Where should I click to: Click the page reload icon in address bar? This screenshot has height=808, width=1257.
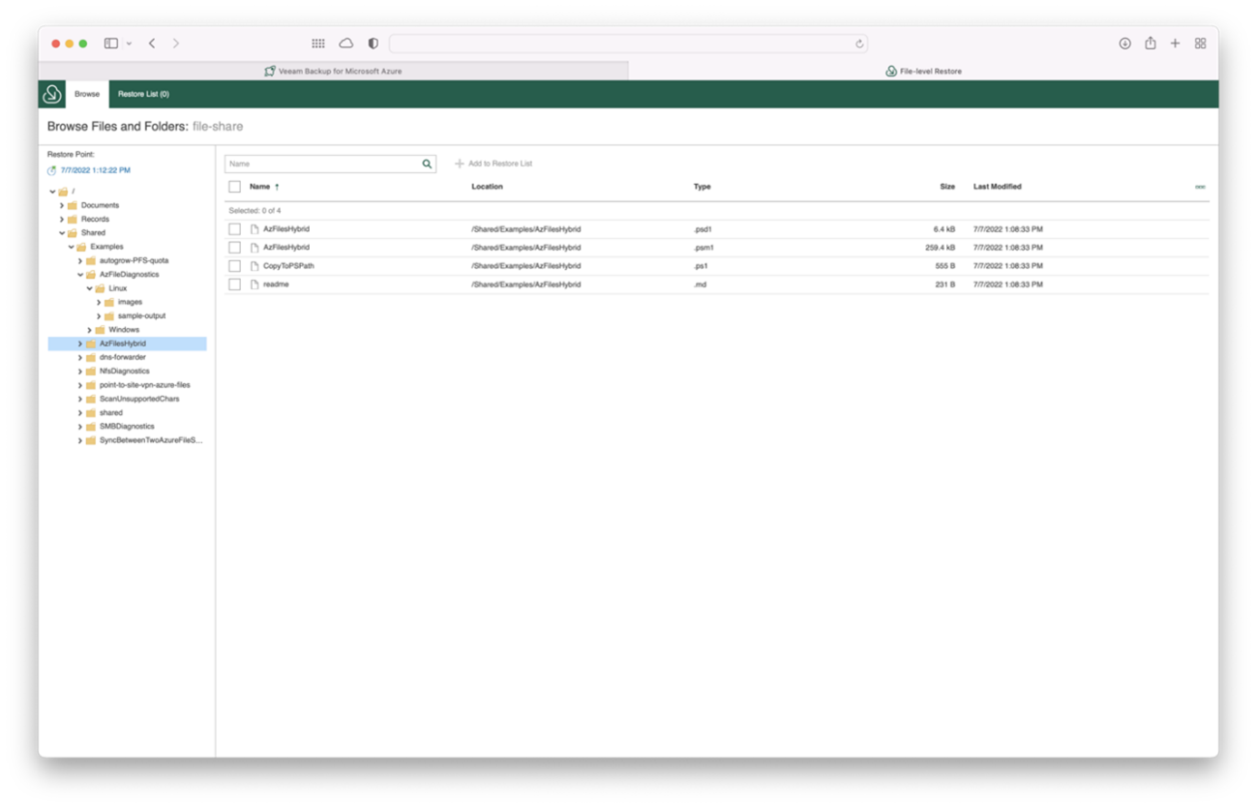(858, 44)
